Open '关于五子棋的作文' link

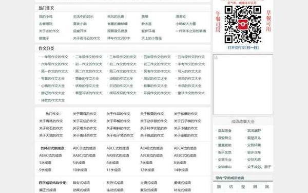[187, 121]
